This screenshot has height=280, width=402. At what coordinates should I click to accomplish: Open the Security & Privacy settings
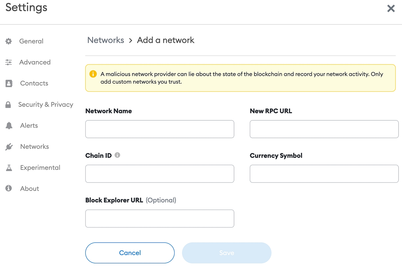pos(46,105)
